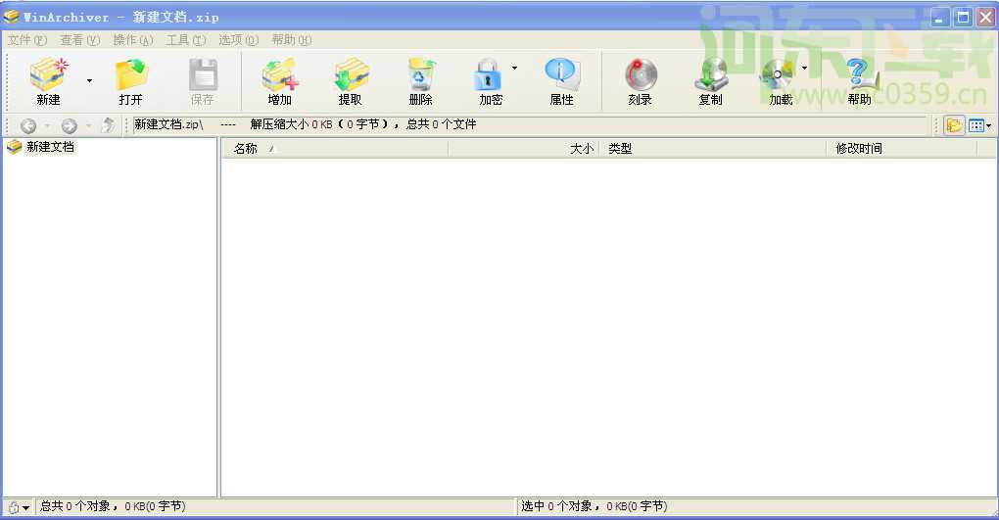Open the 选项(O) menu
Screen dimensions: 999x520
(x=238, y=40)
